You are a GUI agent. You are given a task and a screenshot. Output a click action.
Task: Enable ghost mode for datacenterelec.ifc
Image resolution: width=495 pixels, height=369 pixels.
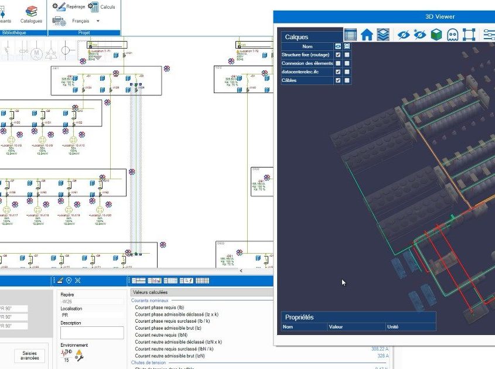(347, 71)
